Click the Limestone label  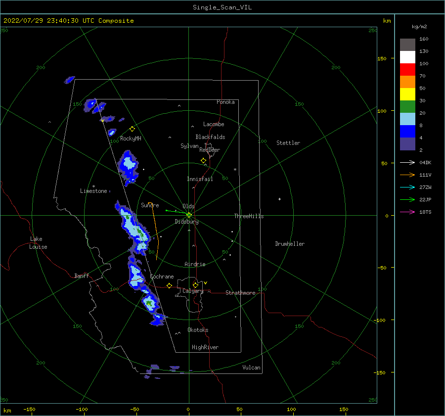pos(93,191)
